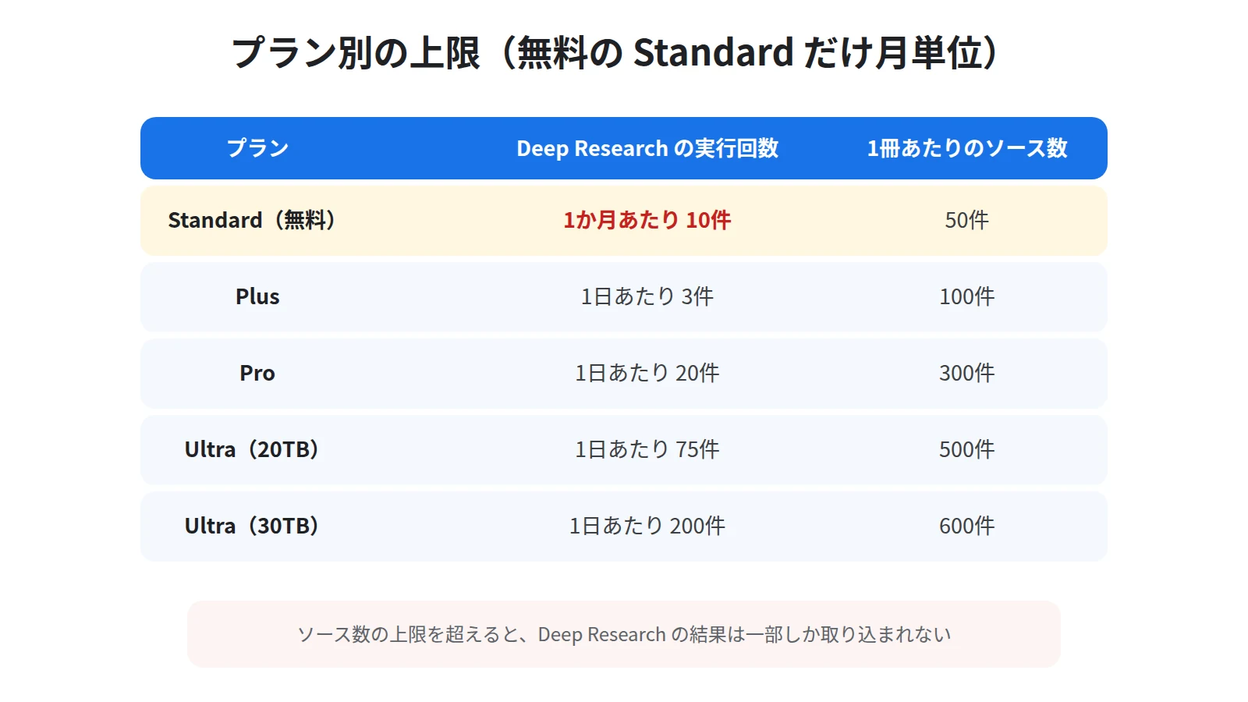Image resolution: width=1248 pixels, height=702 pixels.
Task: Click the '500件' source count cell
Action: point(967,449)
